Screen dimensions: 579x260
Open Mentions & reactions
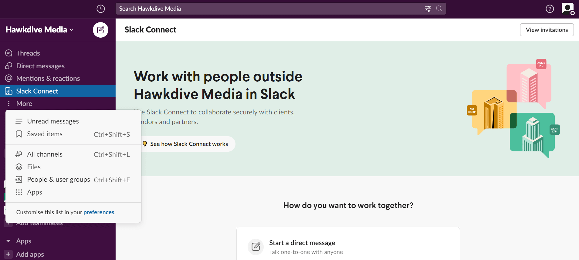point(58,78)
